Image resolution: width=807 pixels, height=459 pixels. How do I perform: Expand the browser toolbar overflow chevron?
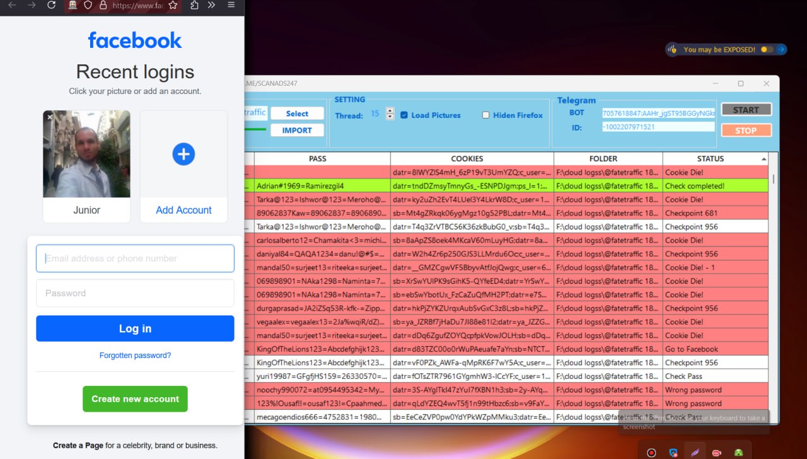tap(211, 5)
